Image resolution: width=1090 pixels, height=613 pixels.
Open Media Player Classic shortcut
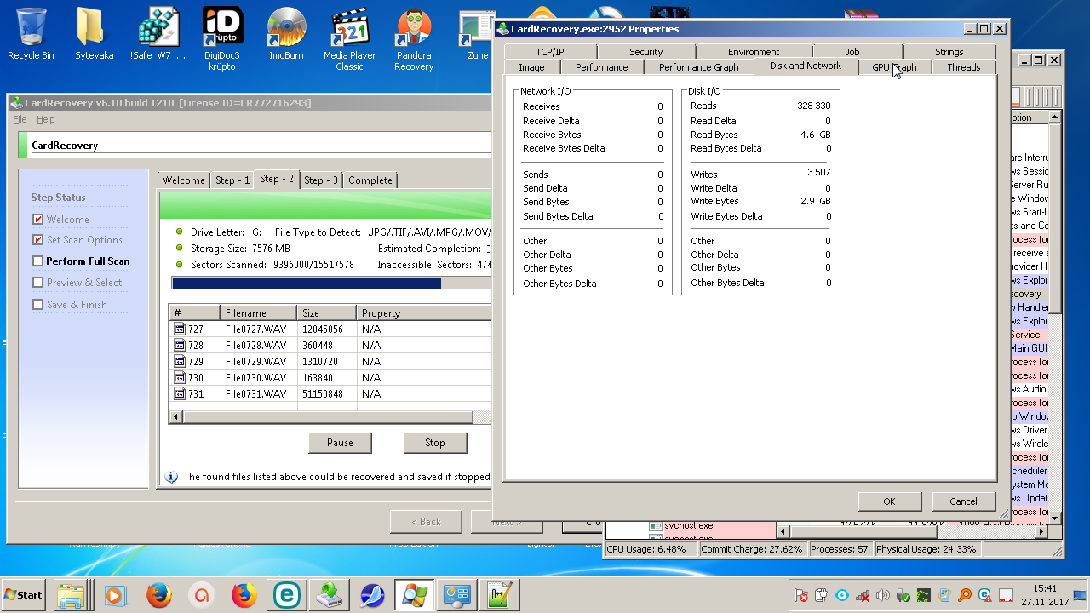point(349,39)
